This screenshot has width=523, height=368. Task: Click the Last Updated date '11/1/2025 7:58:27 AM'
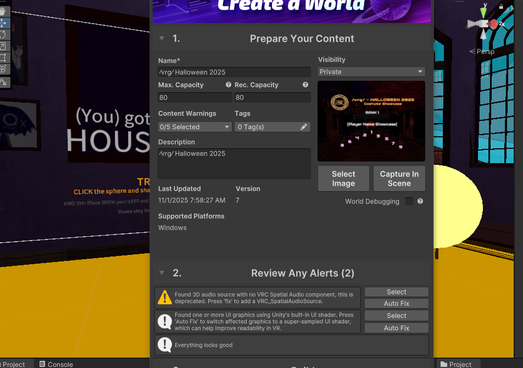(x=192, y=200)
